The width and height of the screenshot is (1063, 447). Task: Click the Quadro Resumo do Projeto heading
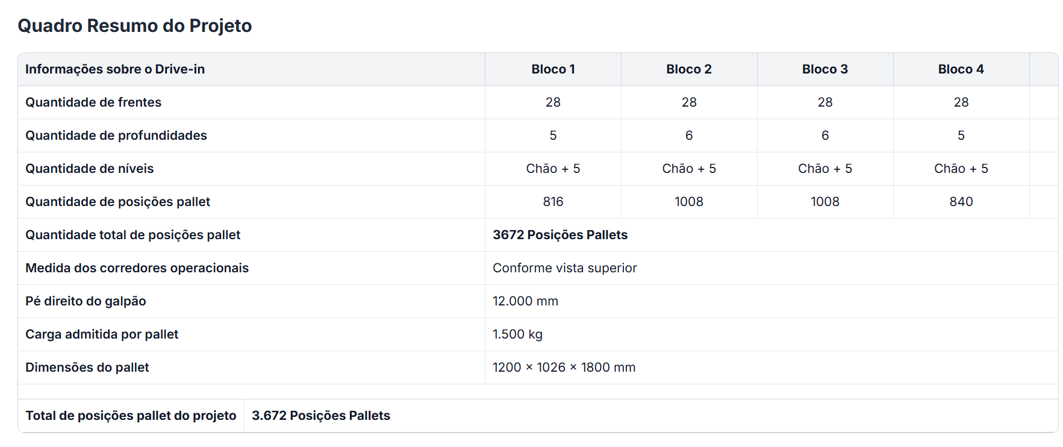pyautogui.click(x=134, y=26)
